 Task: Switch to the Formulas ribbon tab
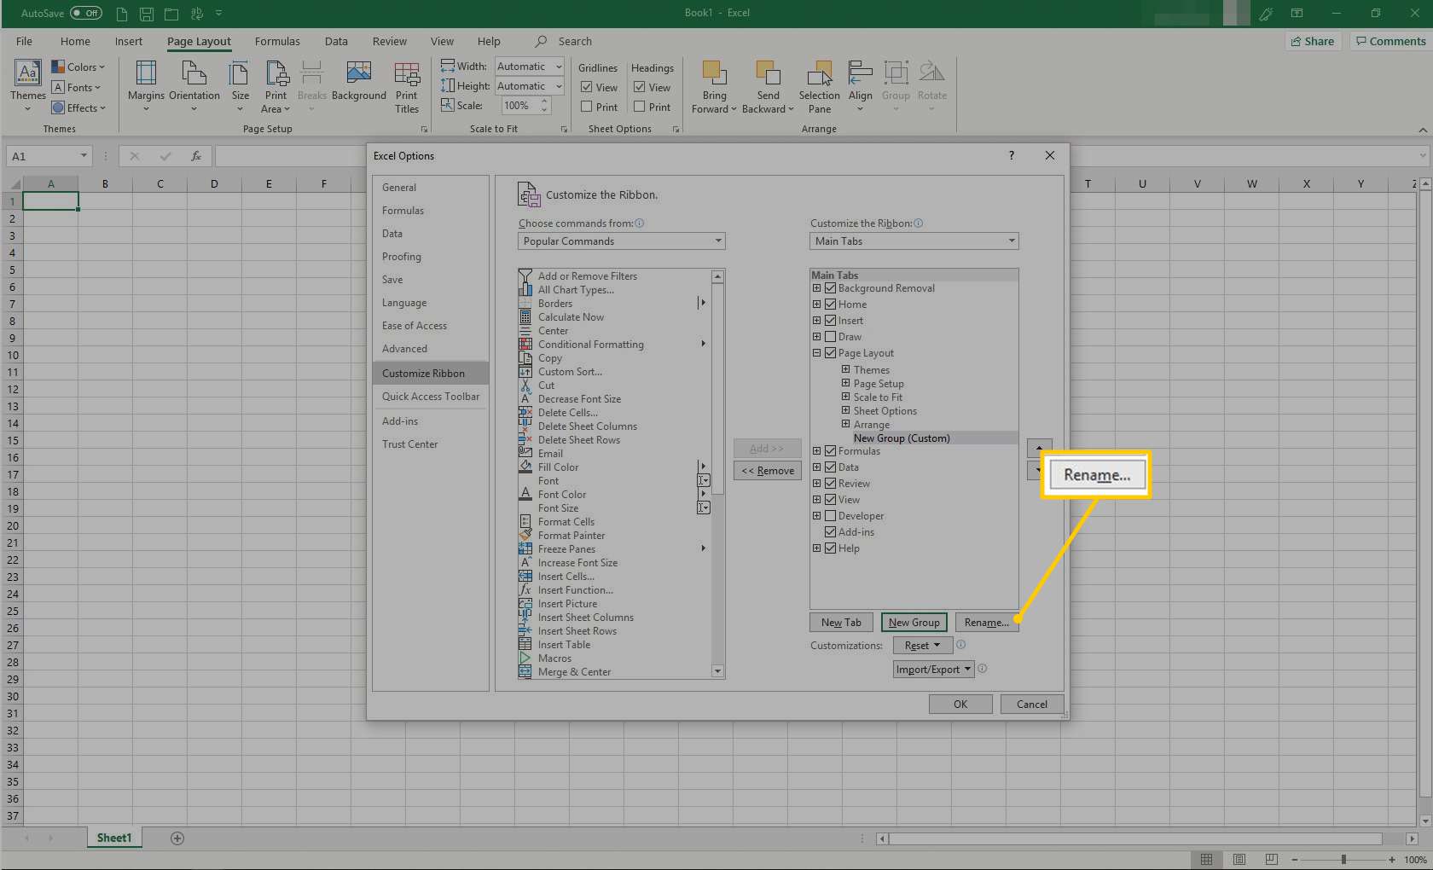tap(277, 41)
